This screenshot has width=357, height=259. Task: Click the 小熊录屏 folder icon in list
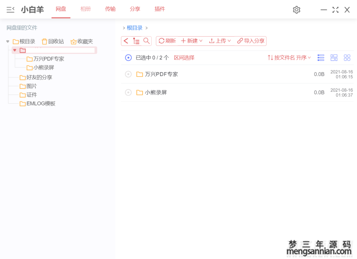(x=139, y=92)
